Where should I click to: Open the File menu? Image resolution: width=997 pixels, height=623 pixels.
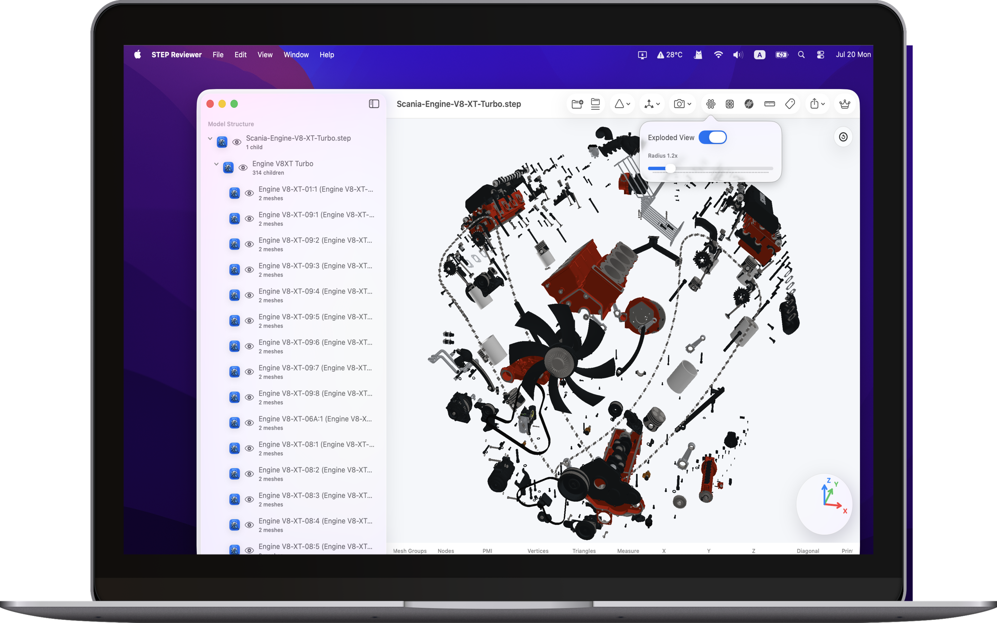pos(218,55)
